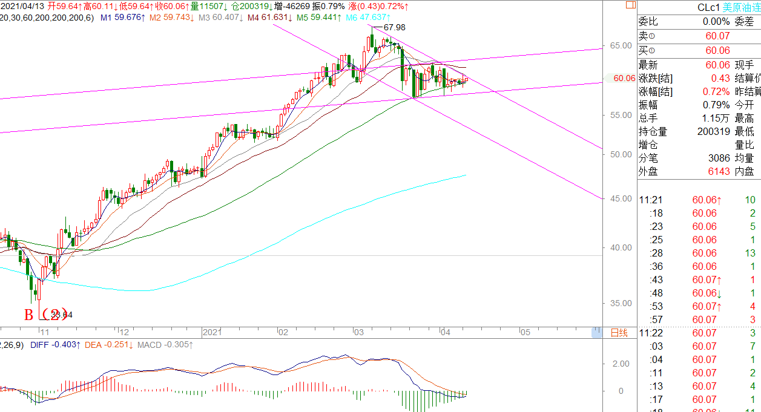Click the 增仓 row label
Image resolution: width=761 pixels, height=412 pixels.
pos(648,145)
